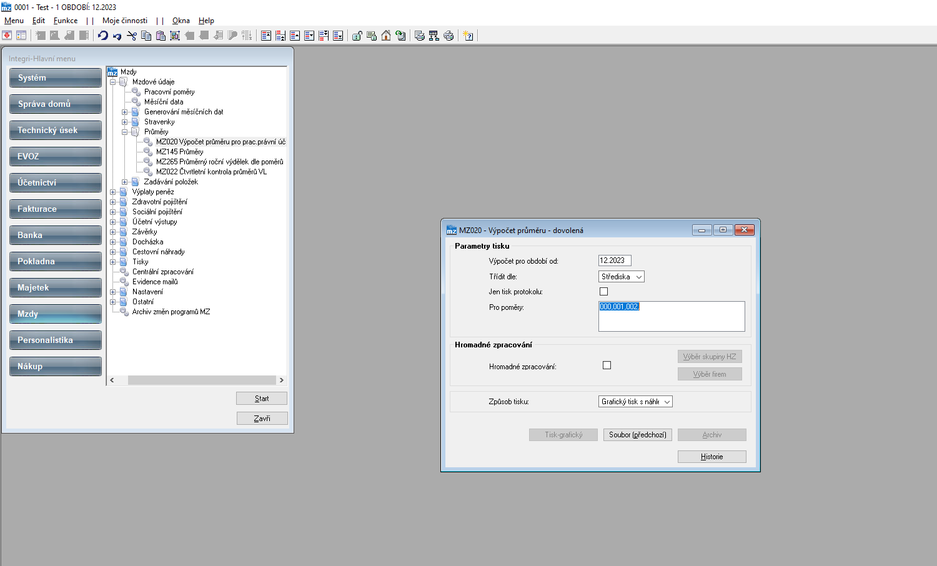
Task: Open the 'Způsob tisku' dropdown
Action: tap(635, 402)
